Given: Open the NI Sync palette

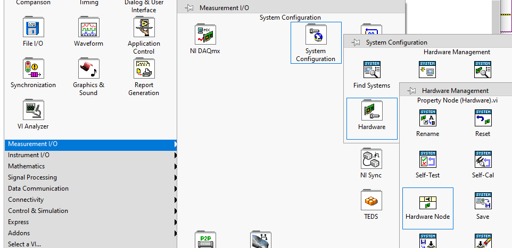Looking at the screenshot, I should 371,158.
